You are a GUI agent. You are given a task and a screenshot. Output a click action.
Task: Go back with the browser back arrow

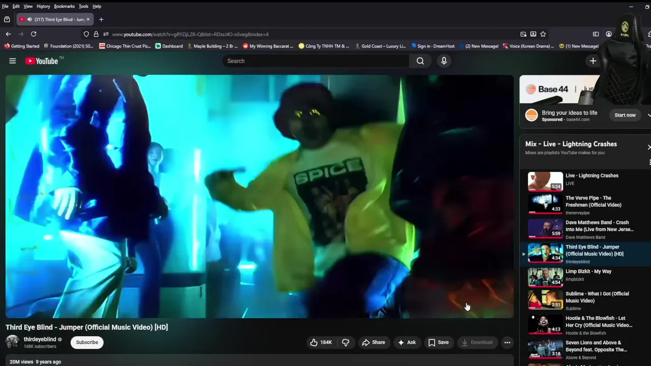point(8,34)
